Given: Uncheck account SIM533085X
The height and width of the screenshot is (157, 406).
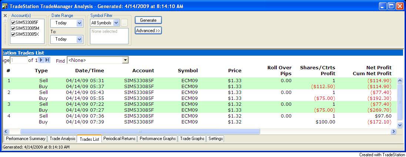Looking at the screenshot, I should 13,34.
